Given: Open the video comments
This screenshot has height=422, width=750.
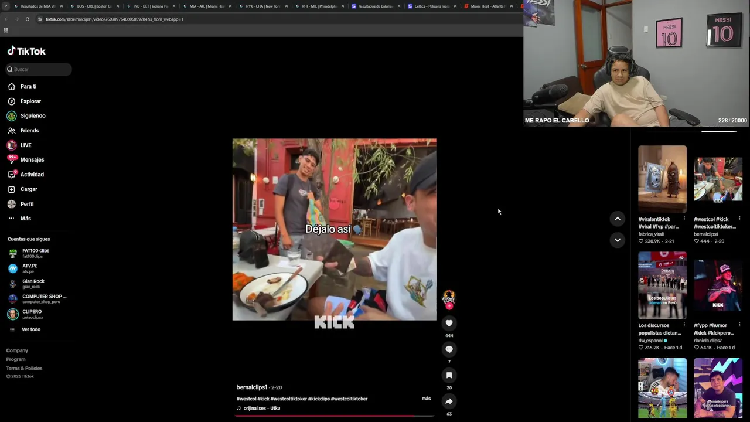Looking at the screenshot, I should click(449, 349).
